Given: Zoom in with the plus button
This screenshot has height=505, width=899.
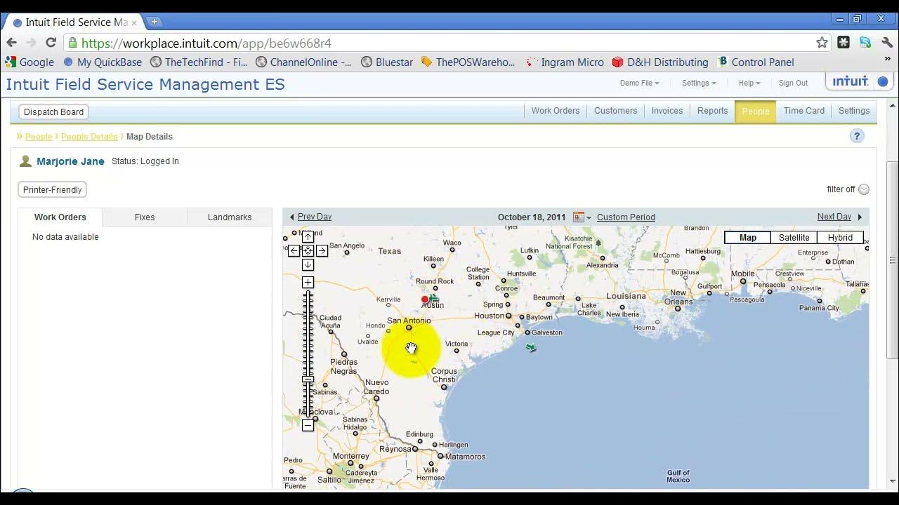Looking at the screenshot, I should pos(308,282).
